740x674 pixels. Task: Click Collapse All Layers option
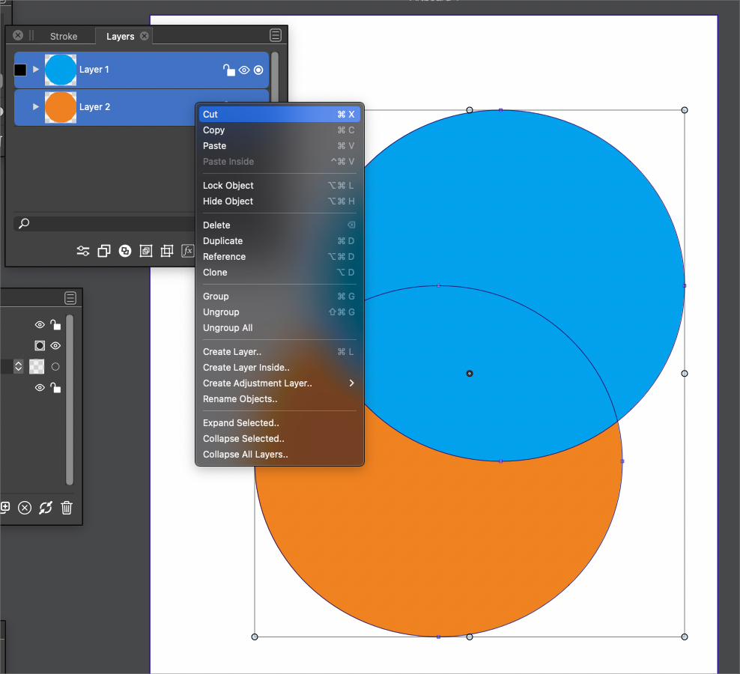coord(246,455)
